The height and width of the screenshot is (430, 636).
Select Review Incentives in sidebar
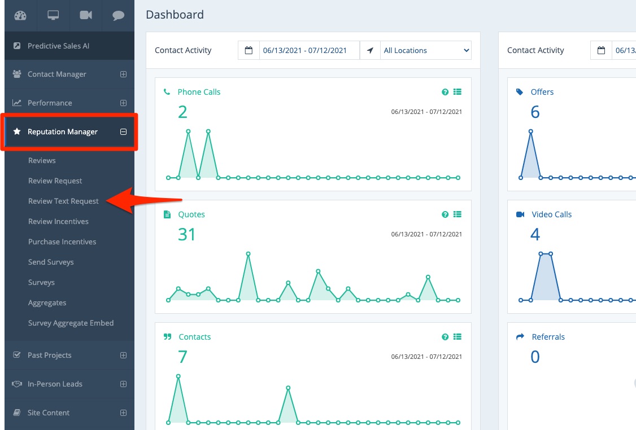(x=58, y=221)
